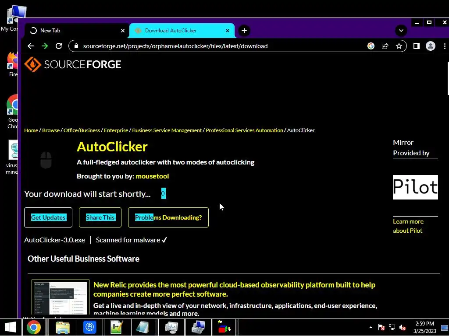The image size is (449, 336).
Task: Click the Scanned for malware text
Action: point(132,240)
